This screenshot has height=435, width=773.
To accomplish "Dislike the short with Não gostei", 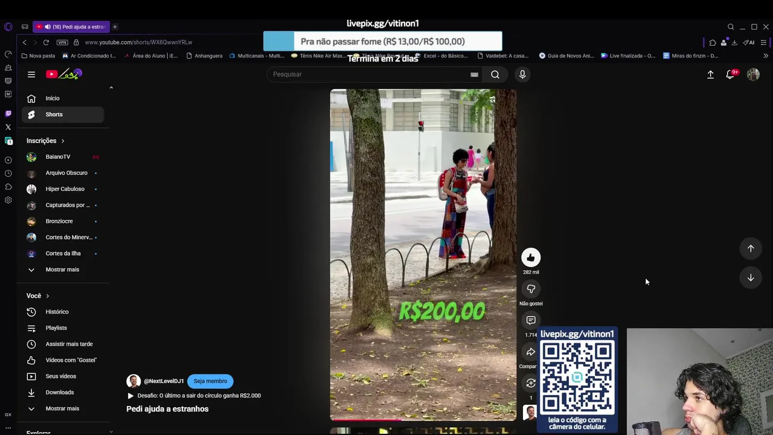I will click(x=531, y=289).
